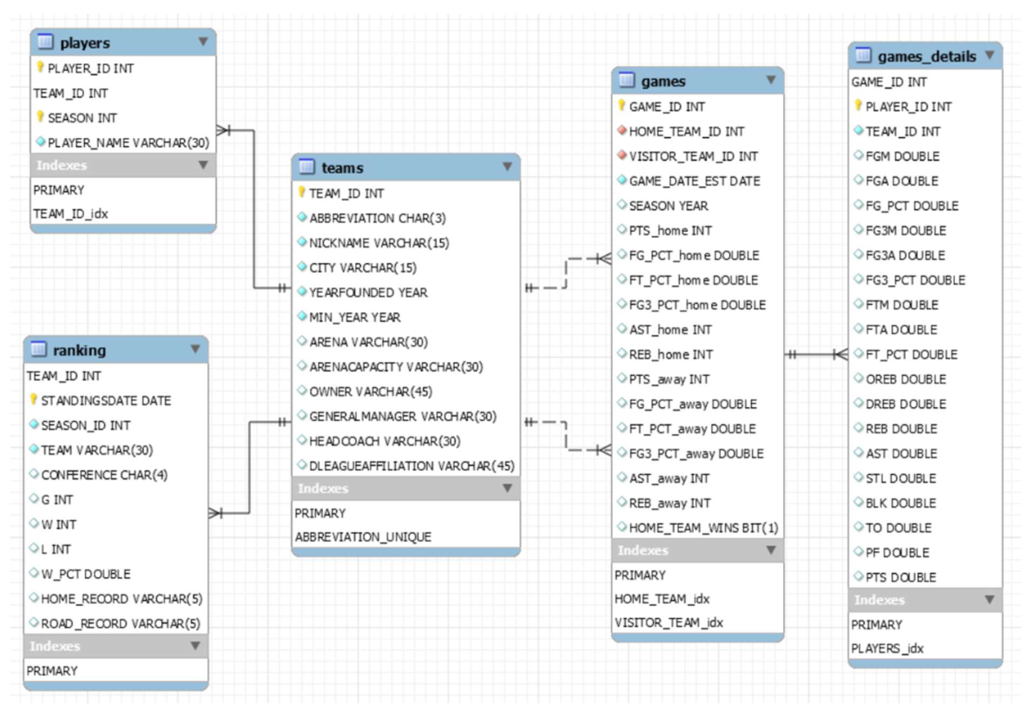Select the ABBREVIATION_UNIQUE index in teams

(363, 537)
